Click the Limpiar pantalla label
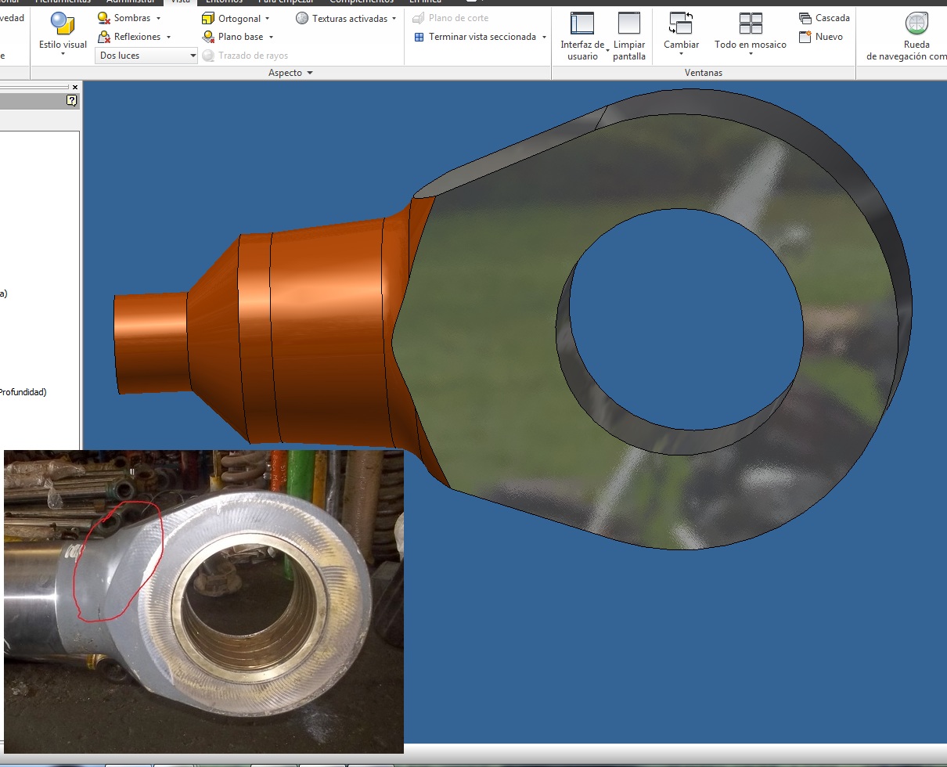 coord(629,50)
